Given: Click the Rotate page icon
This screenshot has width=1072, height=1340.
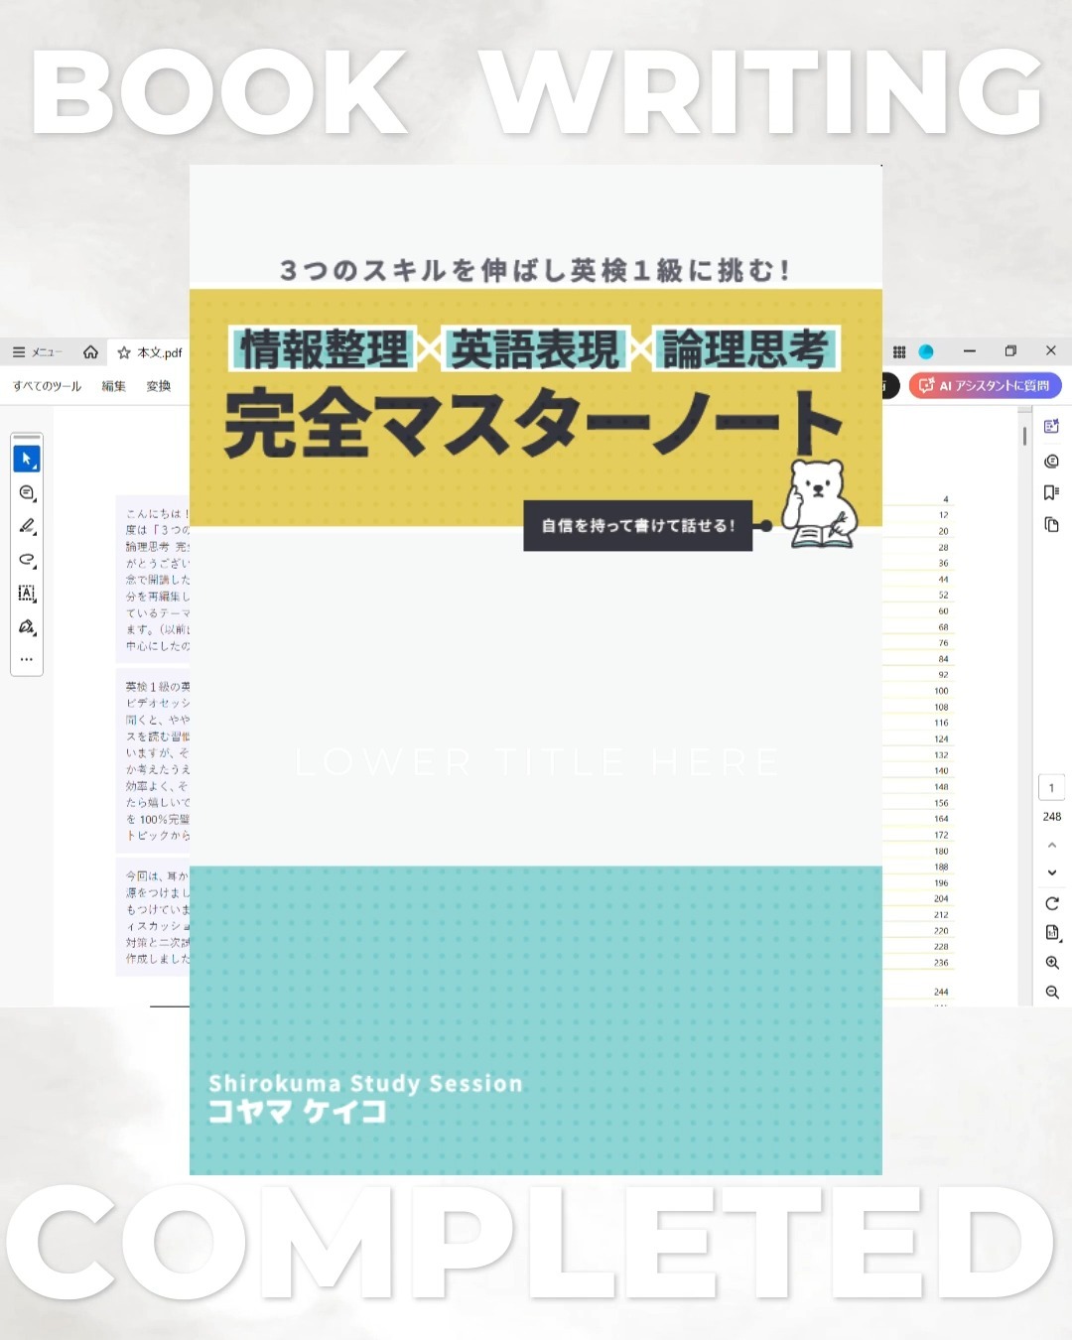Looking at the screenshot, I should (1050, 903).
